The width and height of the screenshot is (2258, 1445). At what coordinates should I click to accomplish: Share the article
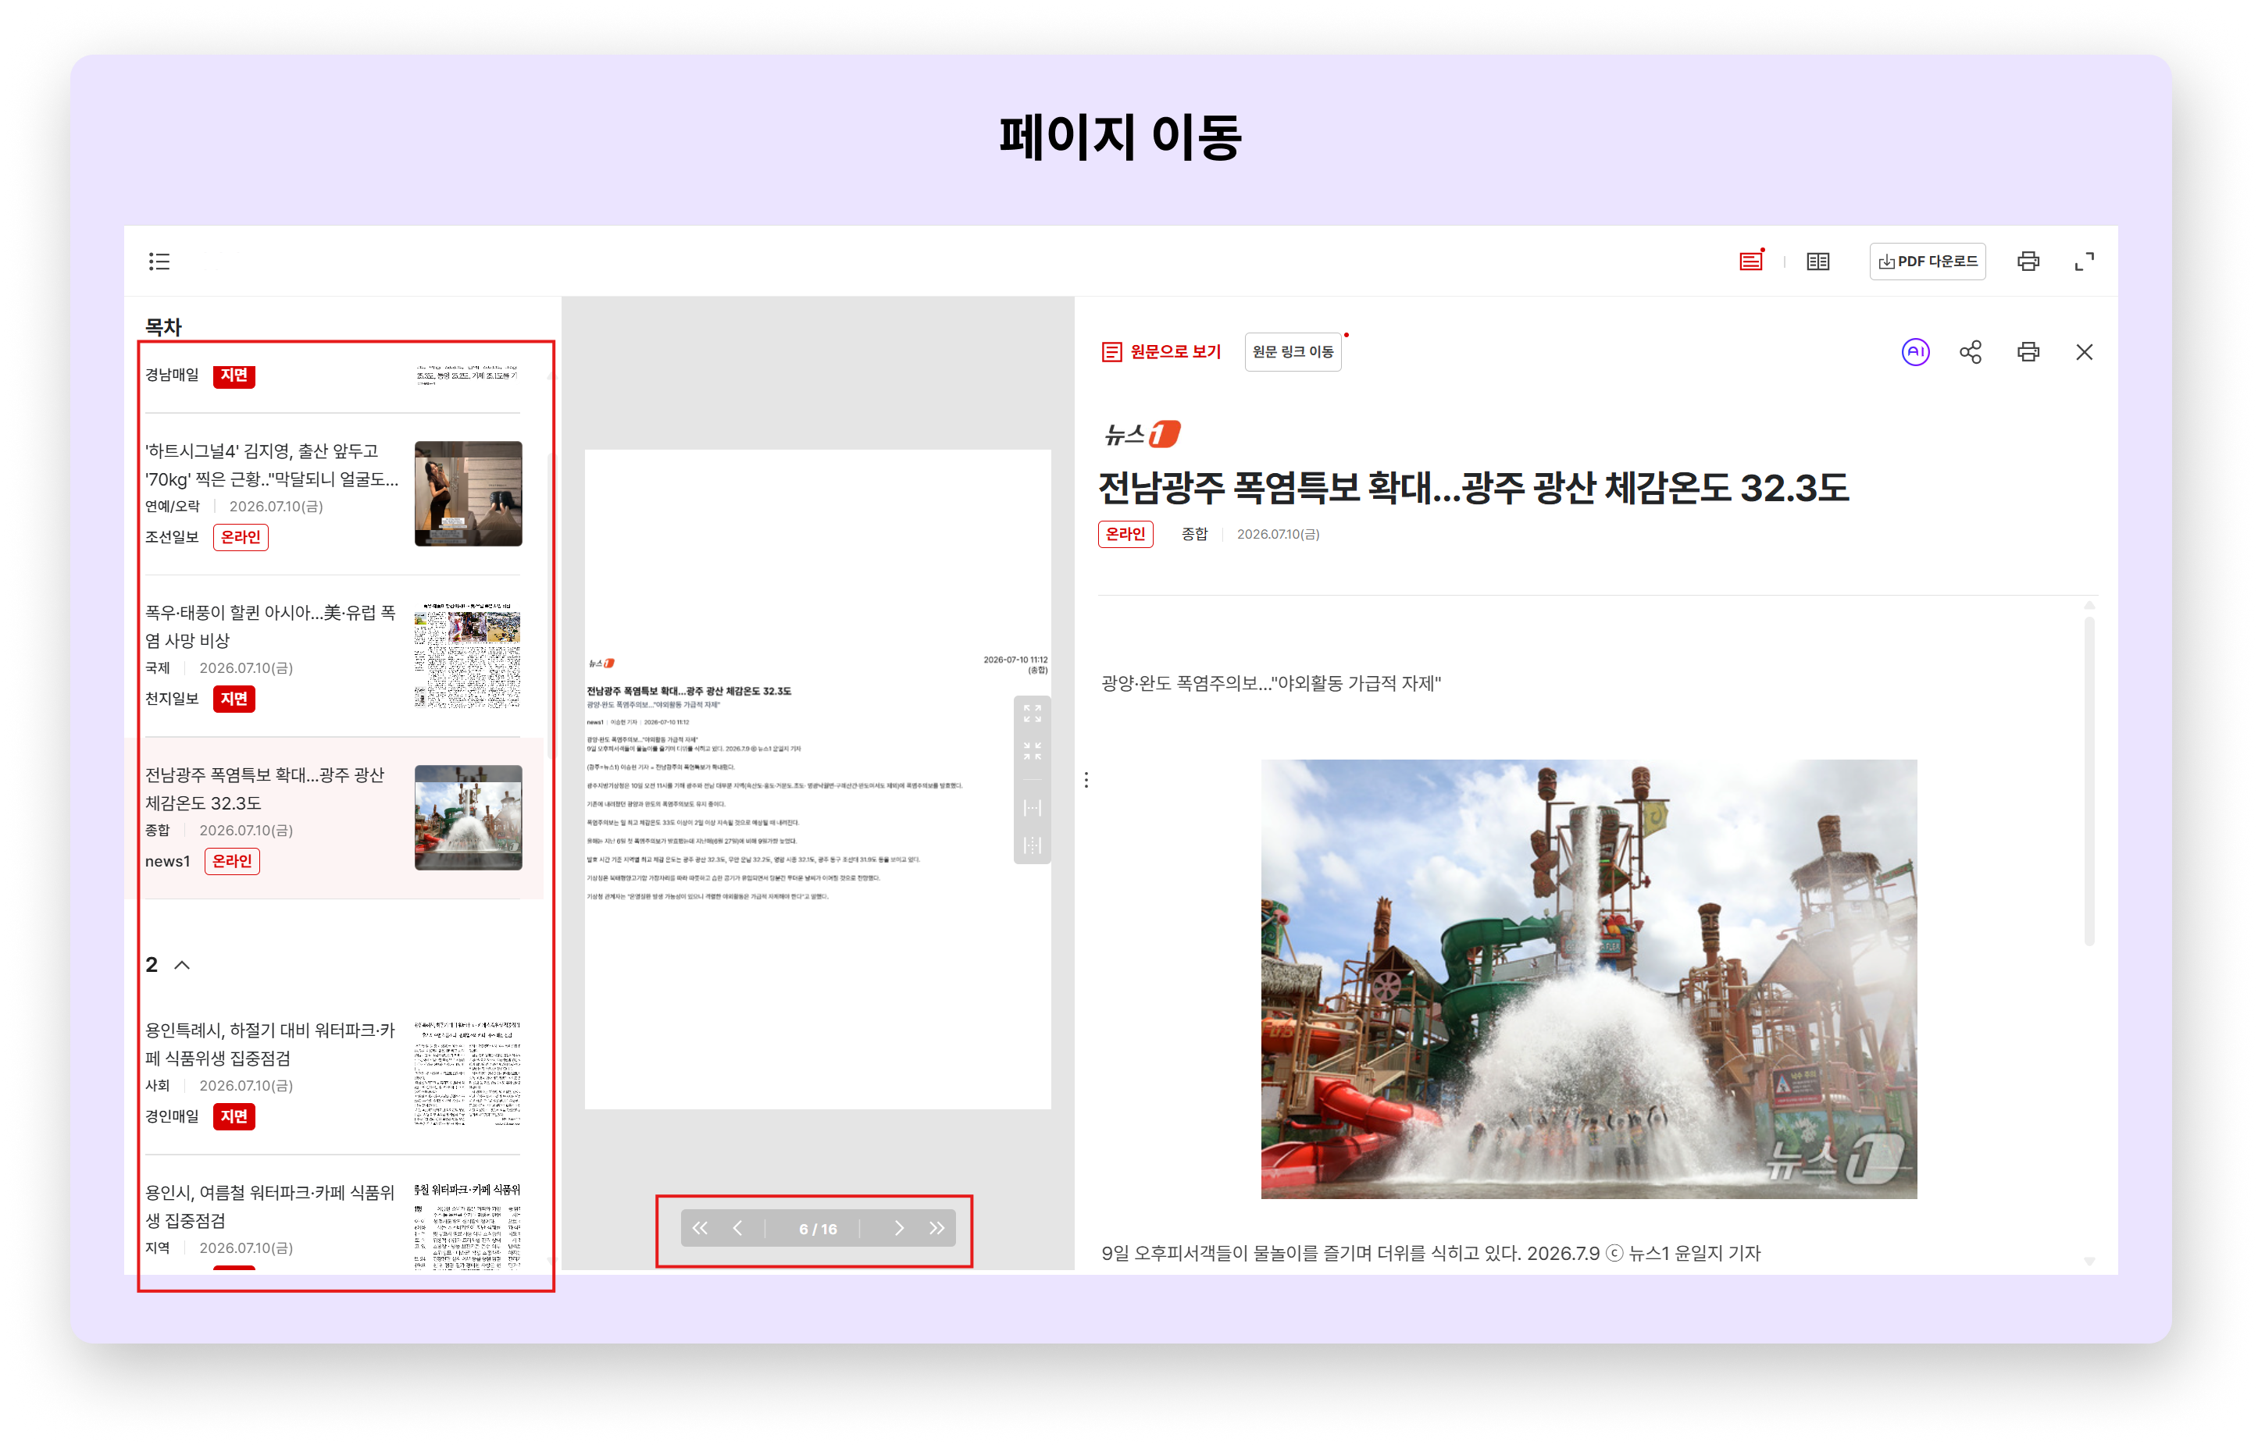[x=1970, y=352]
